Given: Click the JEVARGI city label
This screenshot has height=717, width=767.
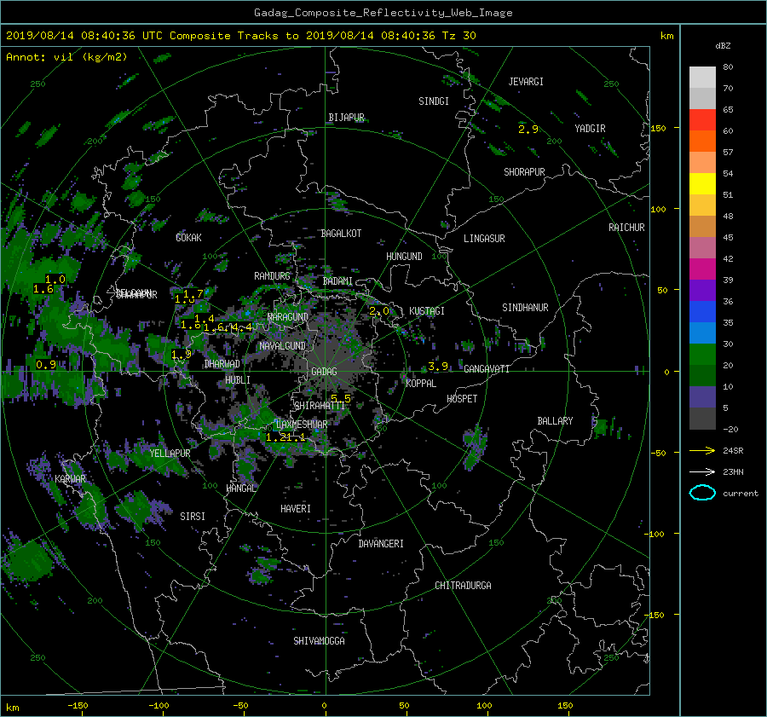Looking at the screenshot, I should 526,82.
